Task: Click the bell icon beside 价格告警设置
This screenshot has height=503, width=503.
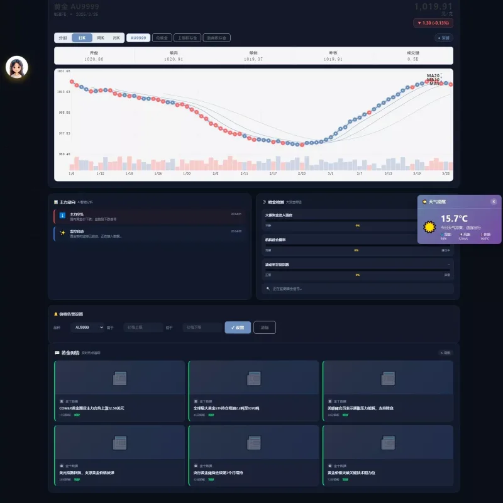Action: click(x=56, y=314)
